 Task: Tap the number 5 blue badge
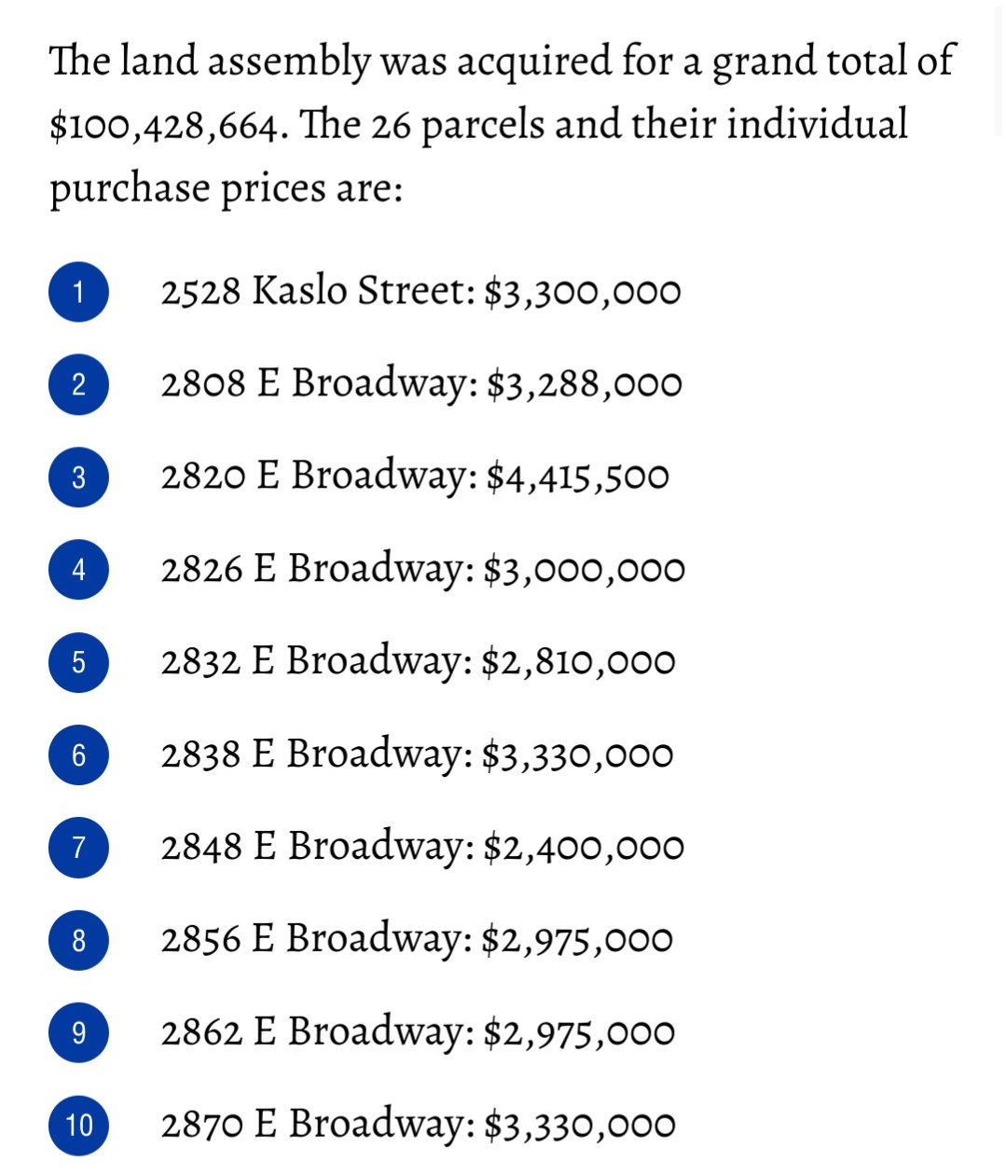[78, 661]
